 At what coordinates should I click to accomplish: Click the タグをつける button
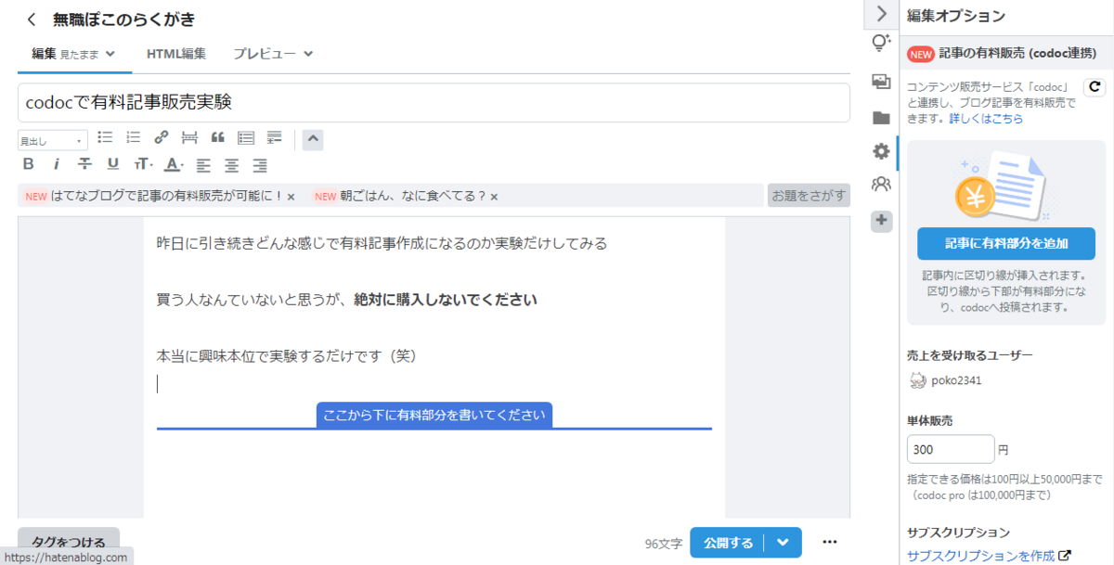coord(69,542)
